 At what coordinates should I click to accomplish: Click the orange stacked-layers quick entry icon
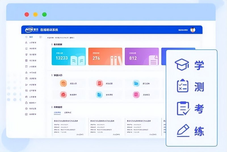pos(63,83)
